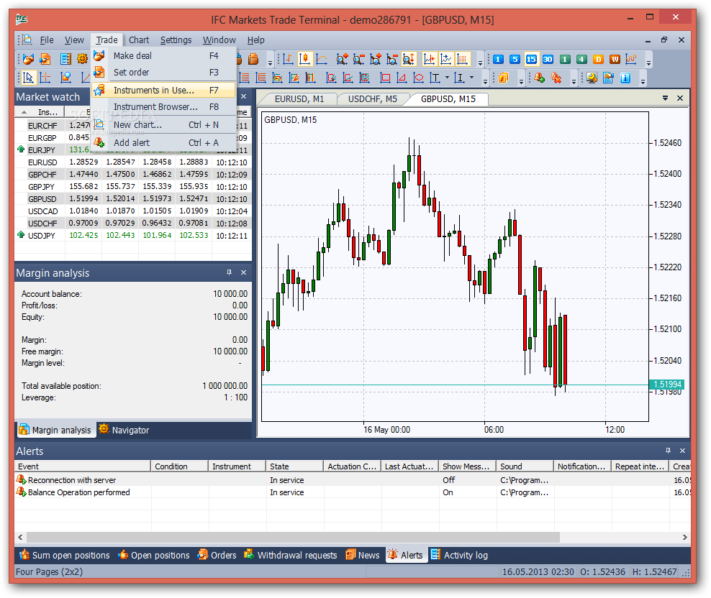Select the crosshair tool

pos(45,78)
